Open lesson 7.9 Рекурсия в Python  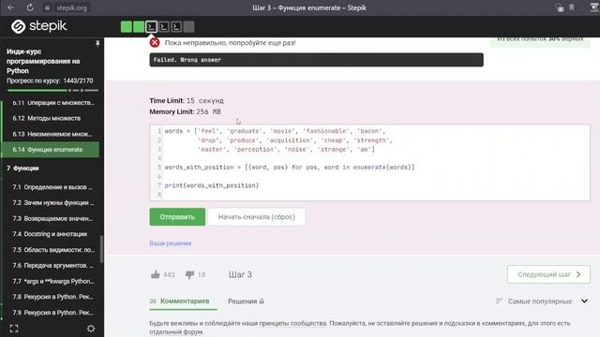(53, 312)
